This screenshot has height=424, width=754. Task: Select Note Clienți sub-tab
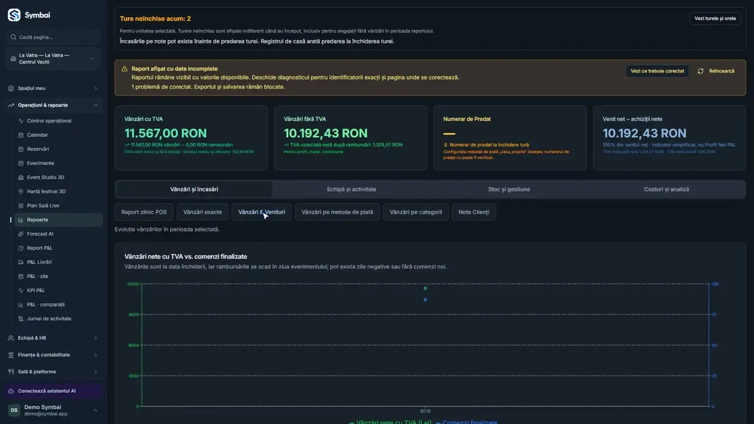tap(474, 212)
